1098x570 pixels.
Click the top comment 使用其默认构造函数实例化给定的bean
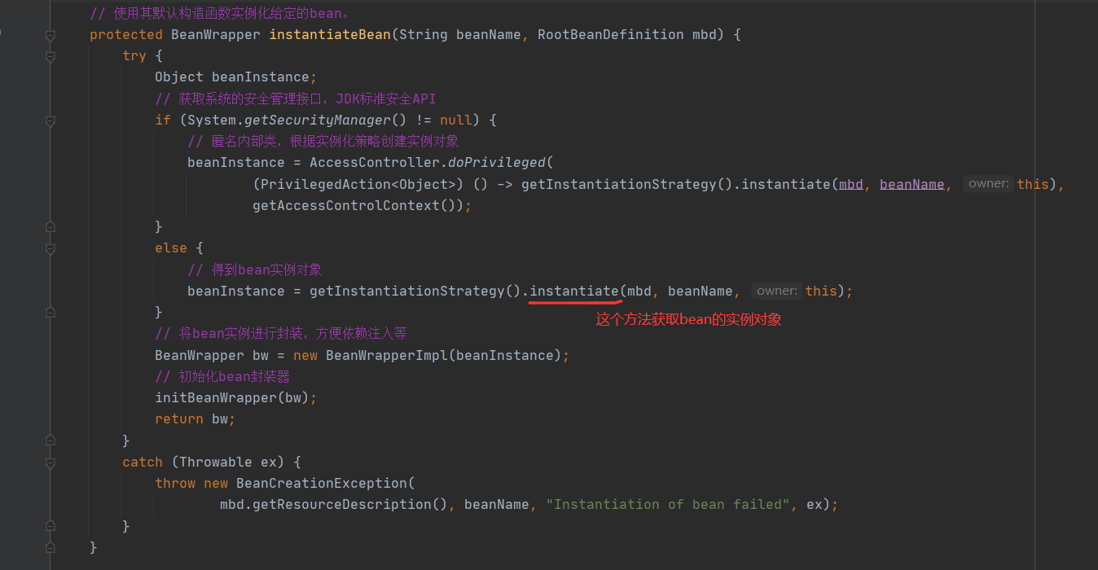[220, 14]
